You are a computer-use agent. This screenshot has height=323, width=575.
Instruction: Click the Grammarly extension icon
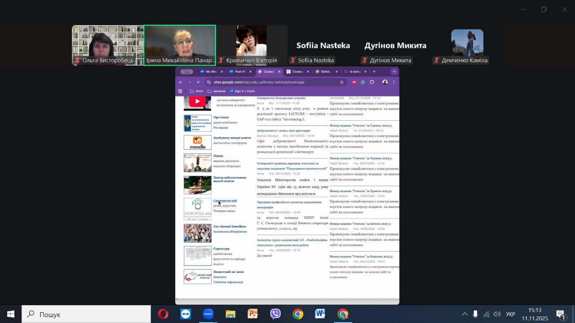coord(363,82)
